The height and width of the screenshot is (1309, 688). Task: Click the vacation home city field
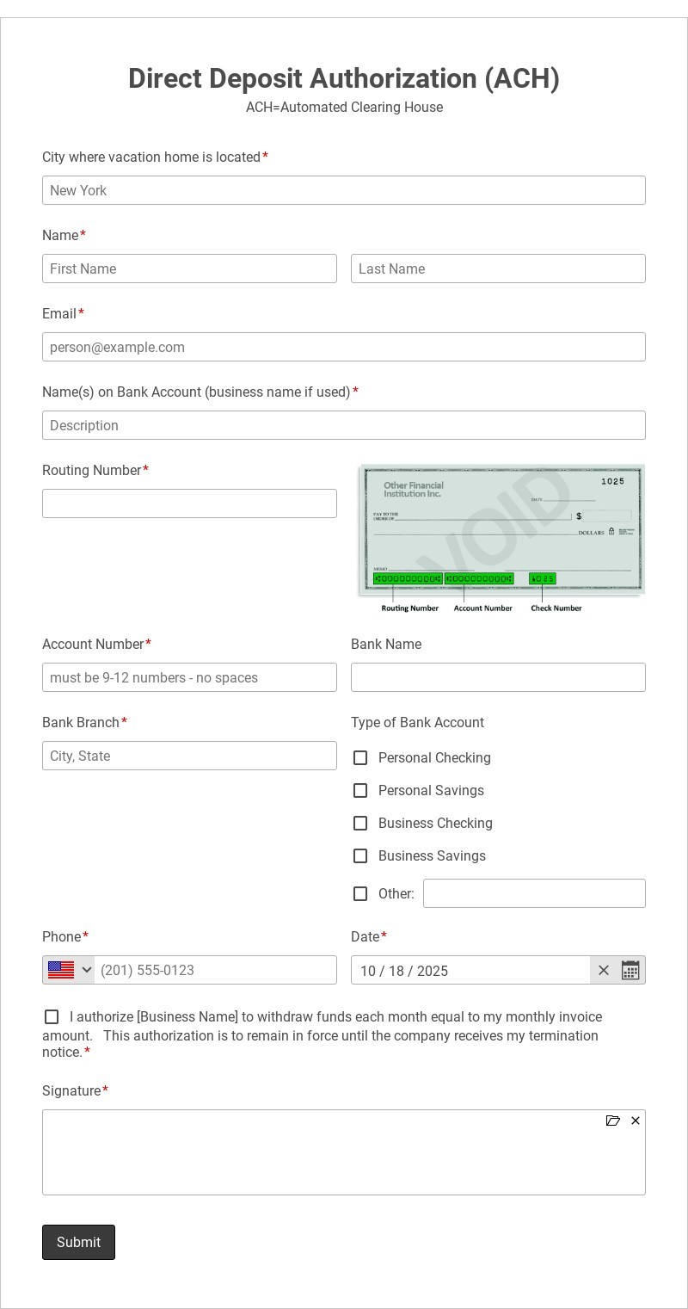pos(344,190)
